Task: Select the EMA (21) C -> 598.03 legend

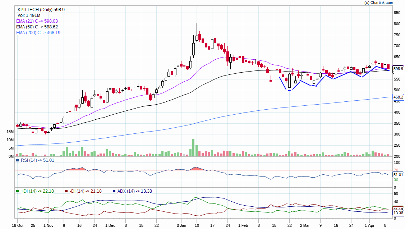Action: coord(37,21)
